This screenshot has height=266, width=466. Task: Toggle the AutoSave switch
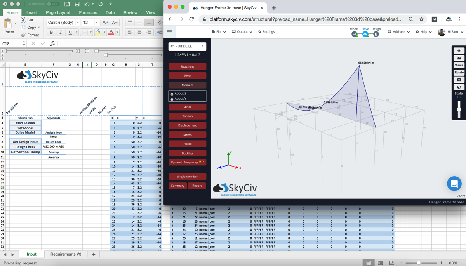(x=53, y=4)
